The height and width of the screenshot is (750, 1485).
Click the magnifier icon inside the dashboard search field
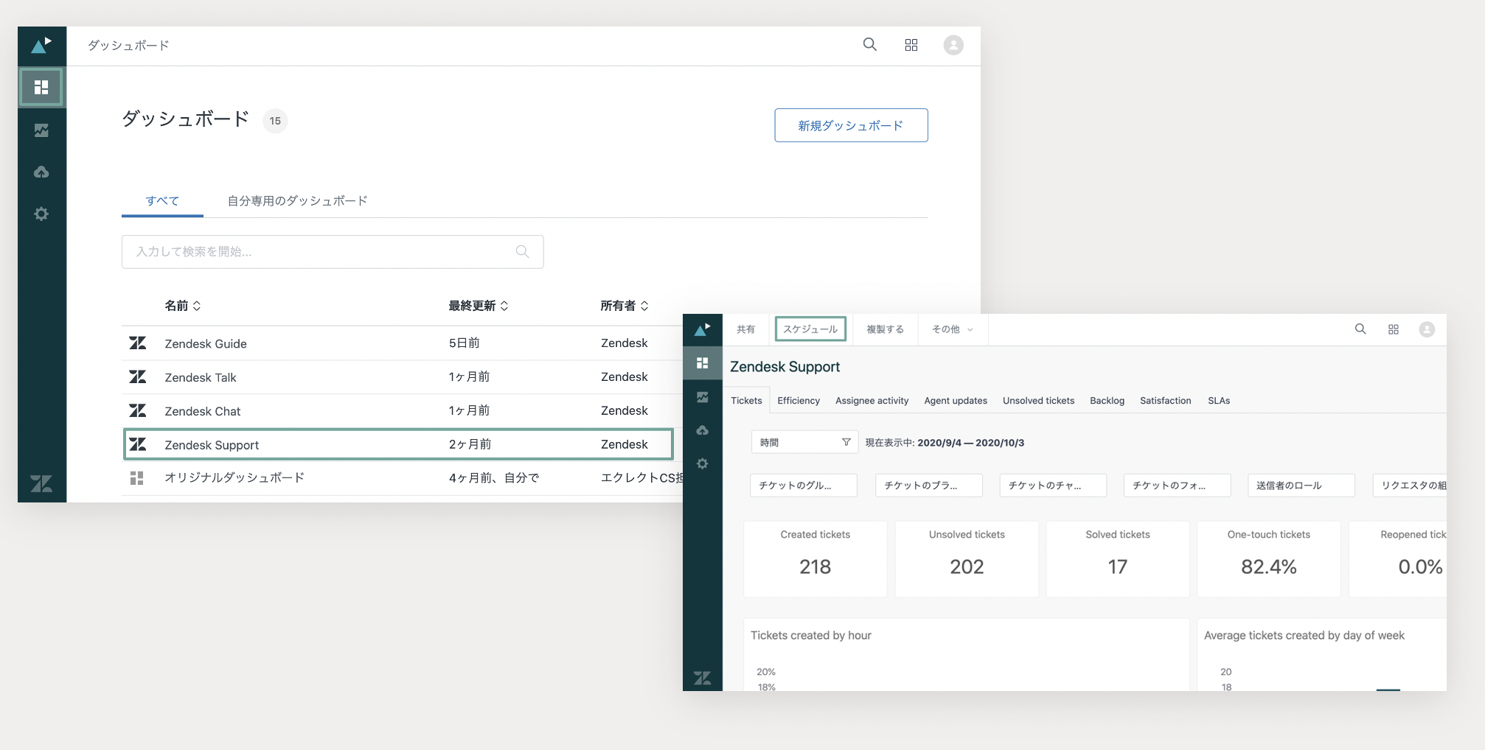(523, 251)
